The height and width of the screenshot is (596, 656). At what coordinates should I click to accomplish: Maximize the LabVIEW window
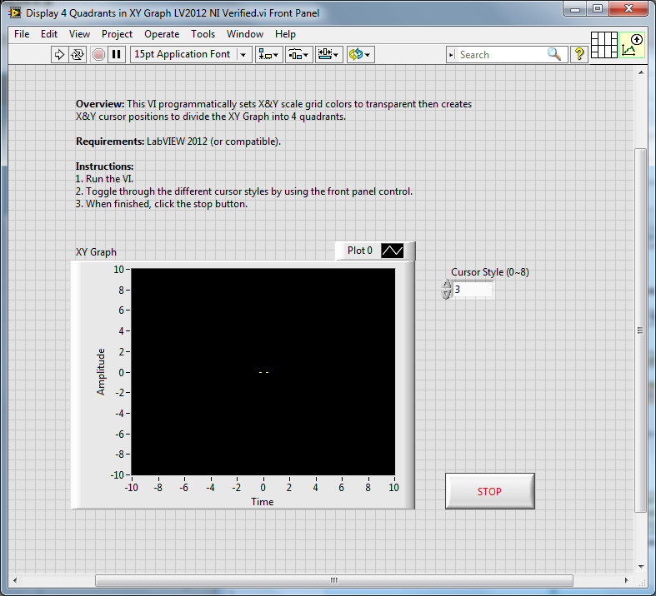pyautogui.click(x=598, y=9)
